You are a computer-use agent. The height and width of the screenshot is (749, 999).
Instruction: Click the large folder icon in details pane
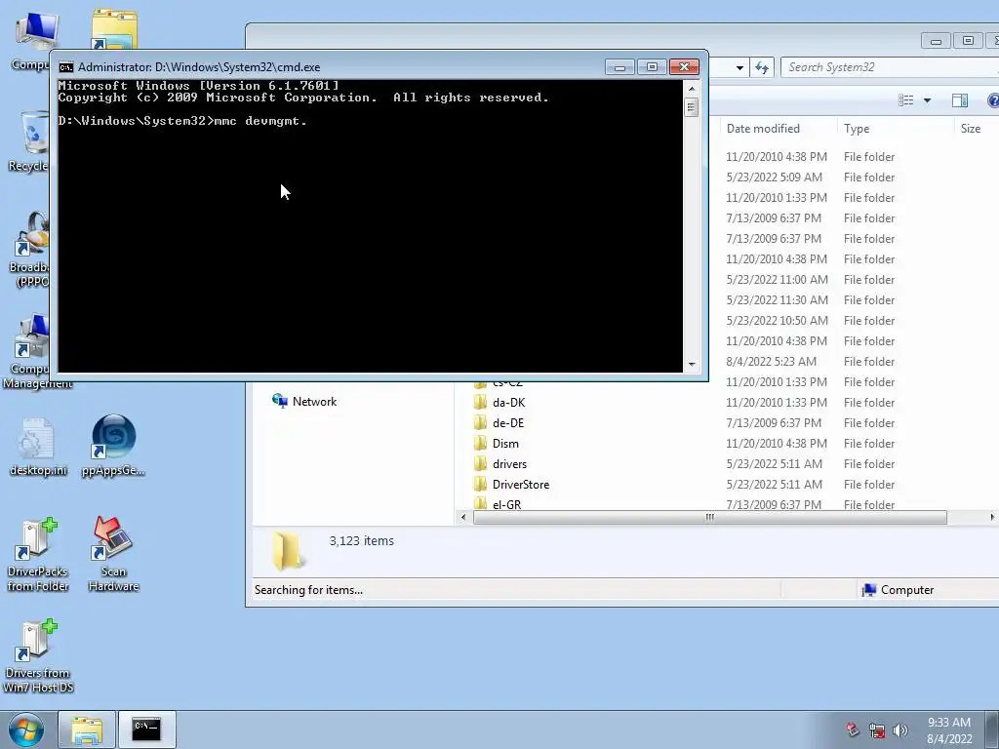[x=287, y=550]
